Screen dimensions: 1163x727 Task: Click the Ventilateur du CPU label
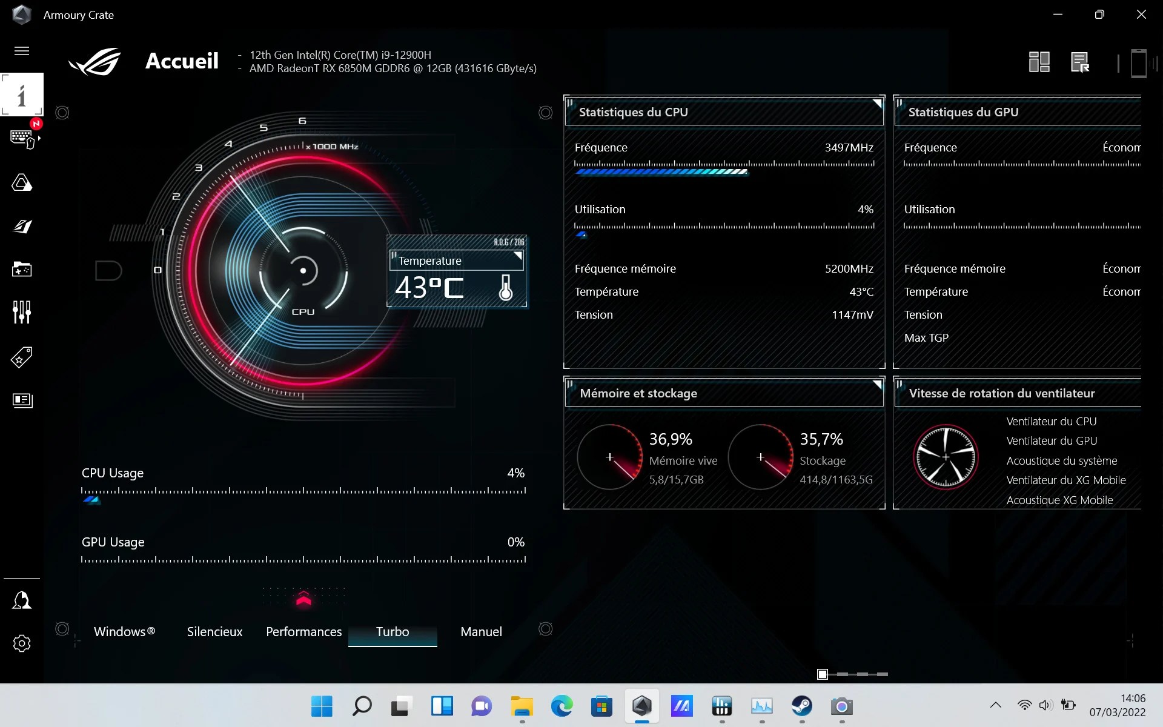1052,421
